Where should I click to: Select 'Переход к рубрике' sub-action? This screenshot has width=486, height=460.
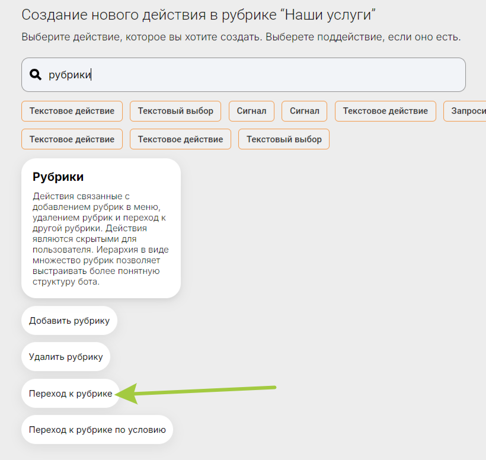71,394
